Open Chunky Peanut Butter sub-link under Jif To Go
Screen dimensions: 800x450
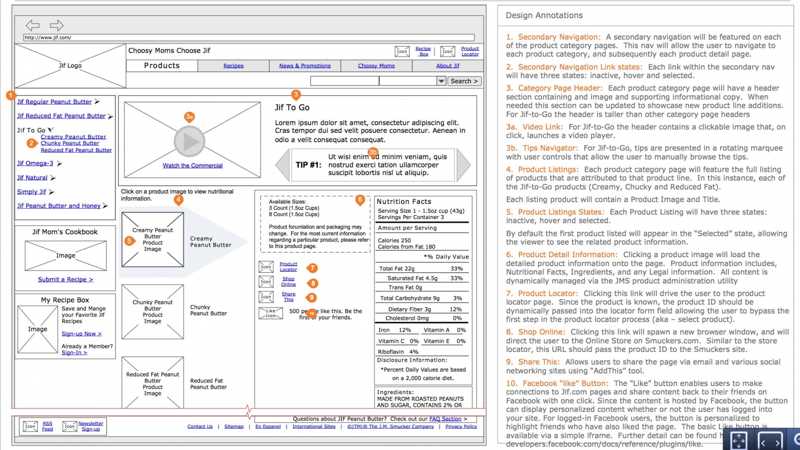click(70, 143)
